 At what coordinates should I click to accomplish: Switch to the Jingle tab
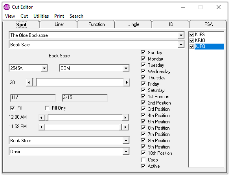134,24
